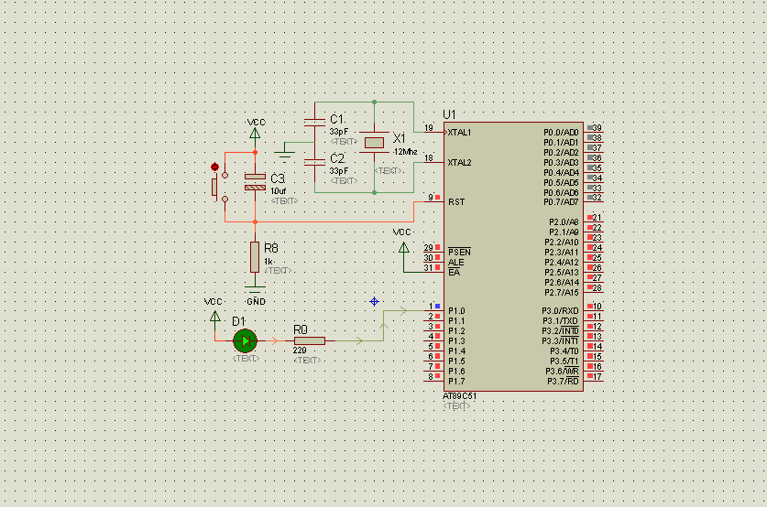
Task: Select the AT89C51 chip body
Action: point(513,256)
